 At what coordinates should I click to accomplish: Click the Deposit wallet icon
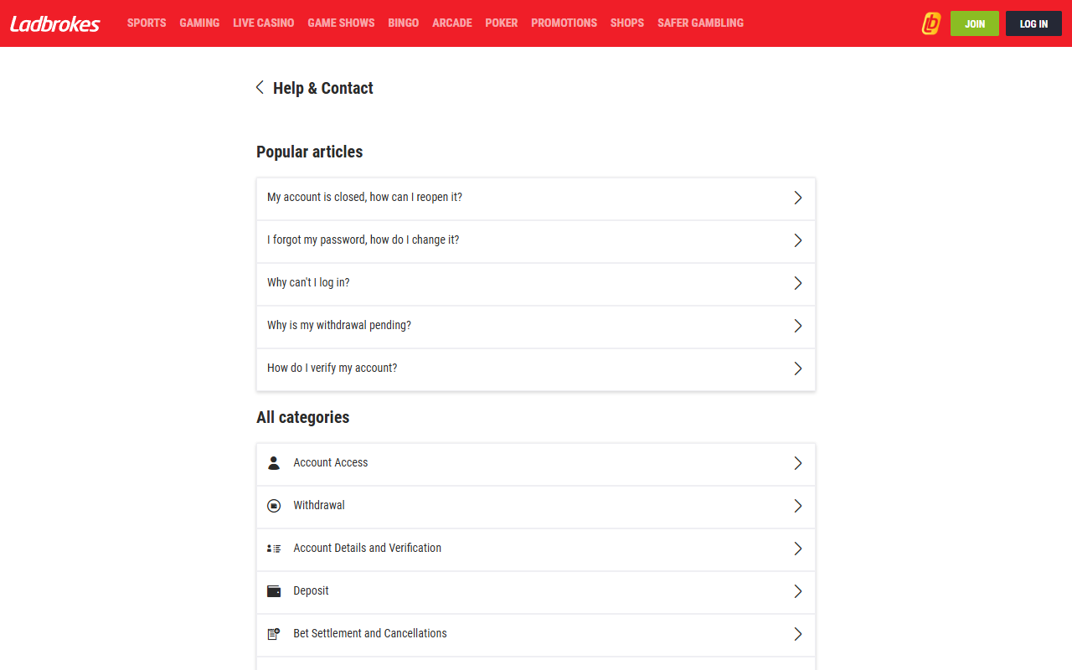(274, 591)
